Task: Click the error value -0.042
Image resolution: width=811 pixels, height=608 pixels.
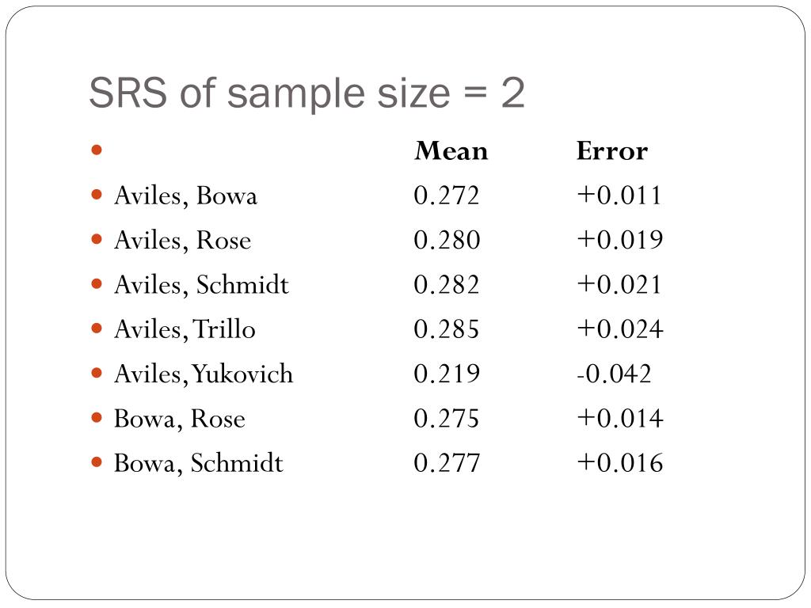Action: (x=614, y=374)
